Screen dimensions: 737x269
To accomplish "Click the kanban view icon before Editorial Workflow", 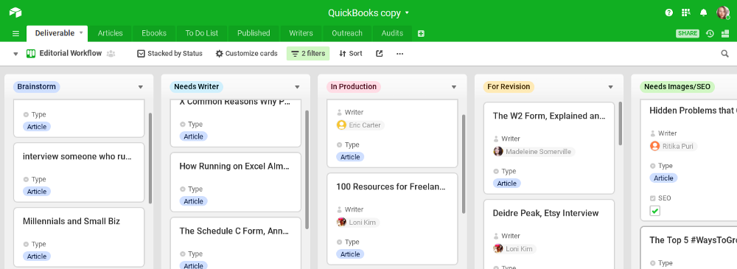I will tap(31, 54).
